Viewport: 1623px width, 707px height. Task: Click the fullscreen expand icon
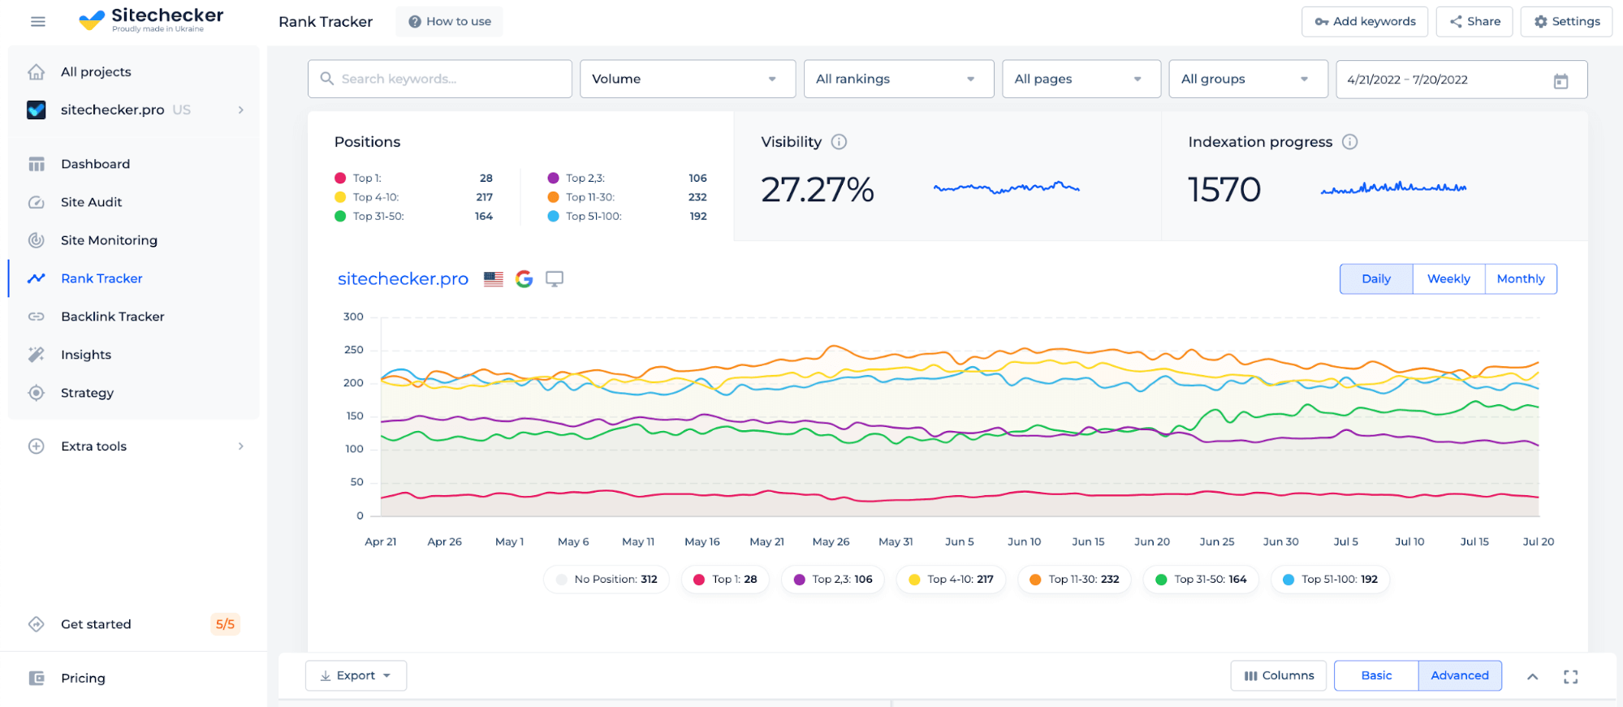click(x=1570, y=677)
